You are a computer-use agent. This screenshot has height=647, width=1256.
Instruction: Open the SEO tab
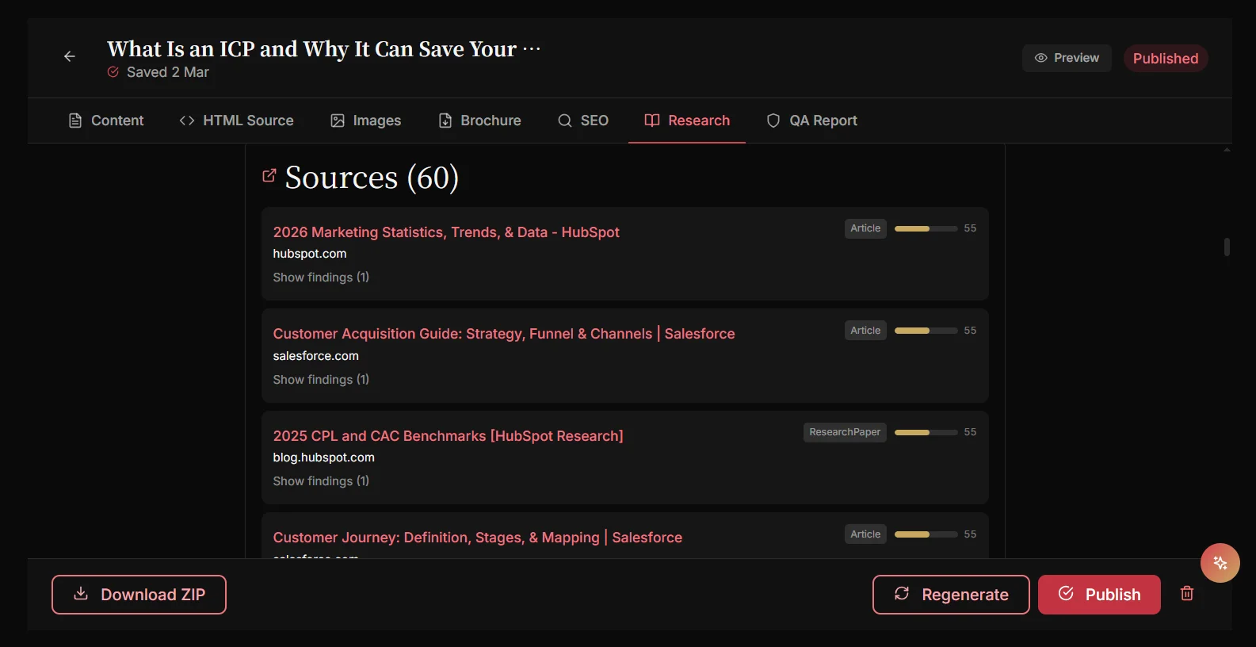click(x=582, y=121)
